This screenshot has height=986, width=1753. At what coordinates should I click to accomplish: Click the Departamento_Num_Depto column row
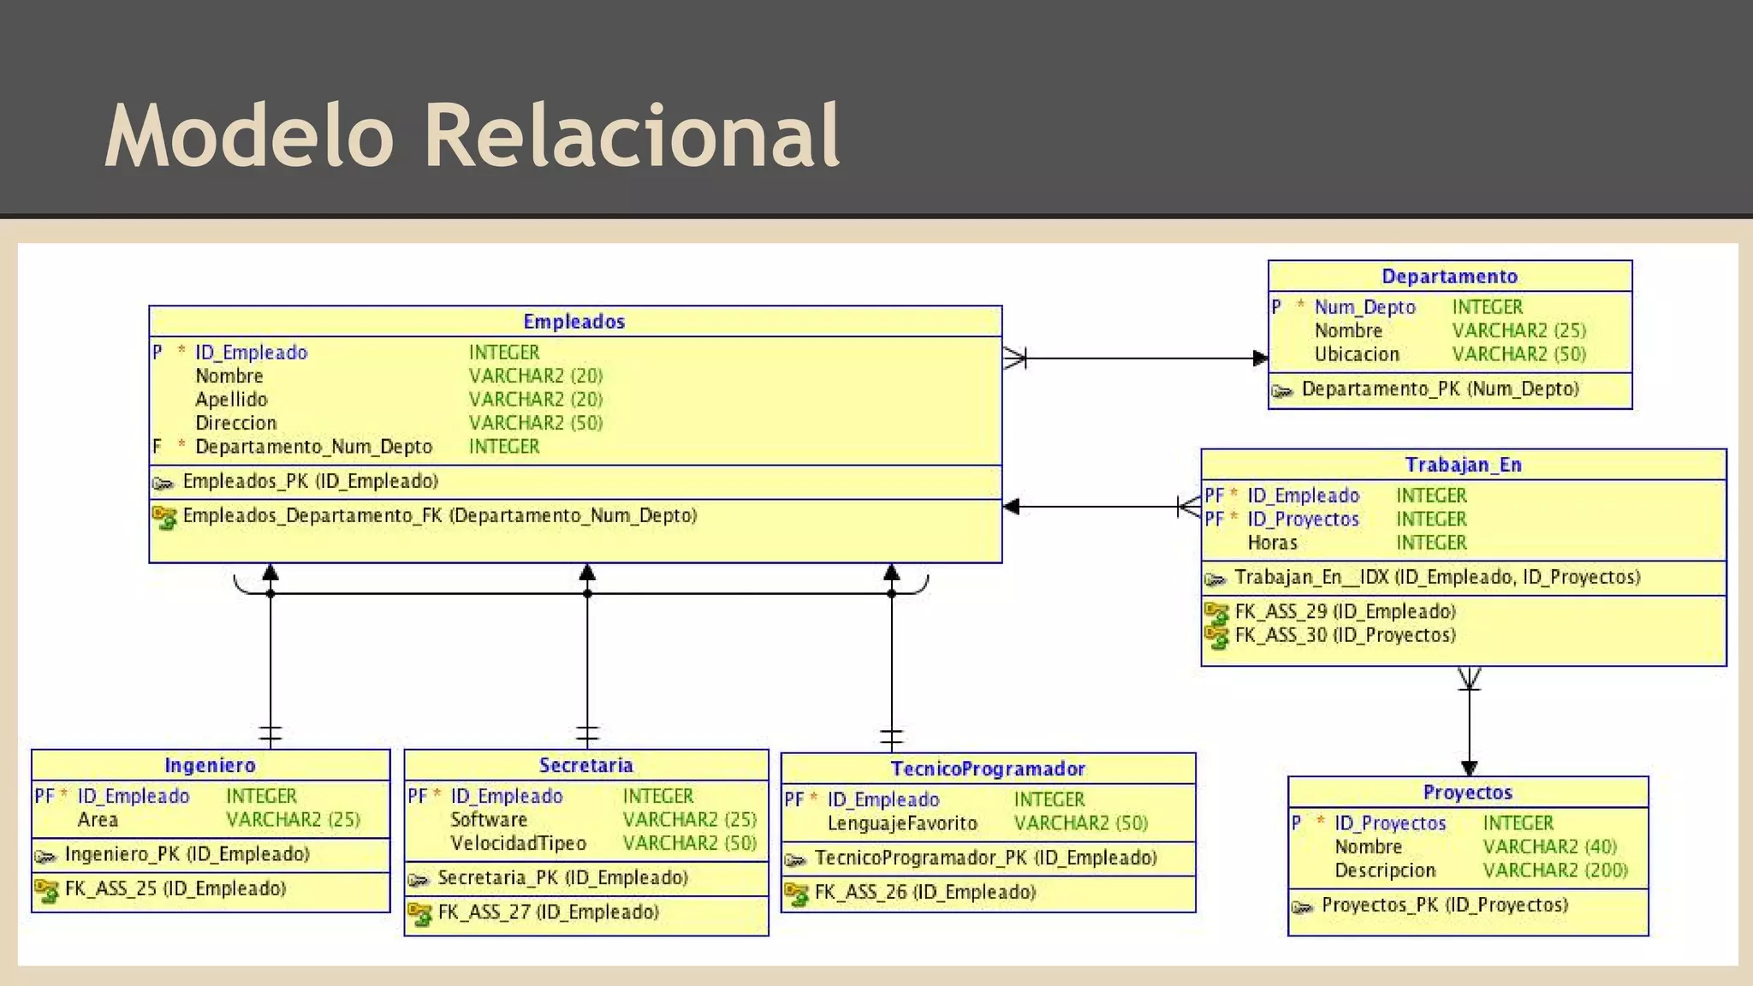pyautogui.click(x=313, y=447)
